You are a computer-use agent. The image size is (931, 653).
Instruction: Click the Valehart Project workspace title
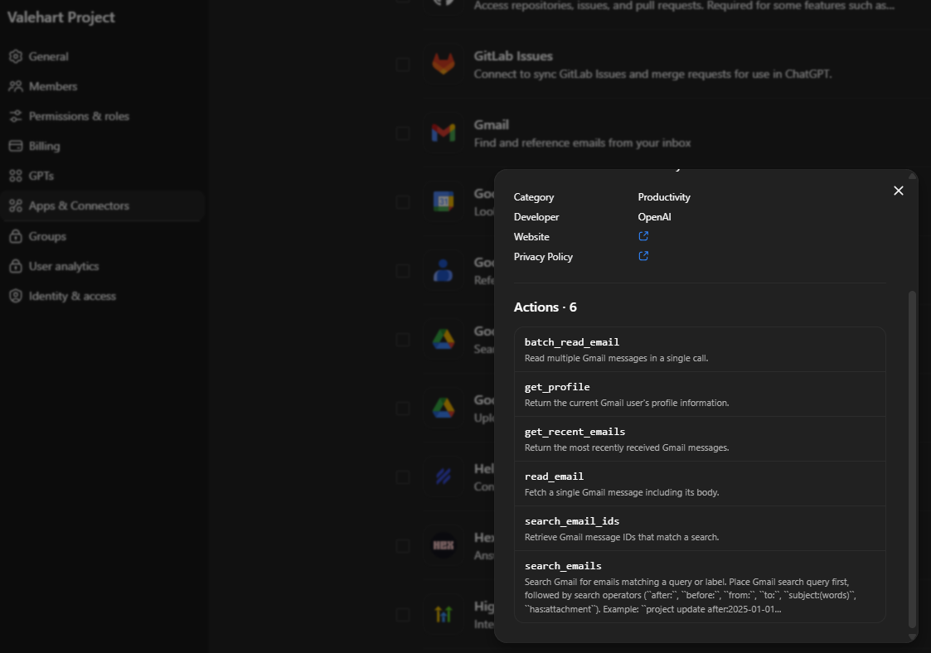click(61, 17)
